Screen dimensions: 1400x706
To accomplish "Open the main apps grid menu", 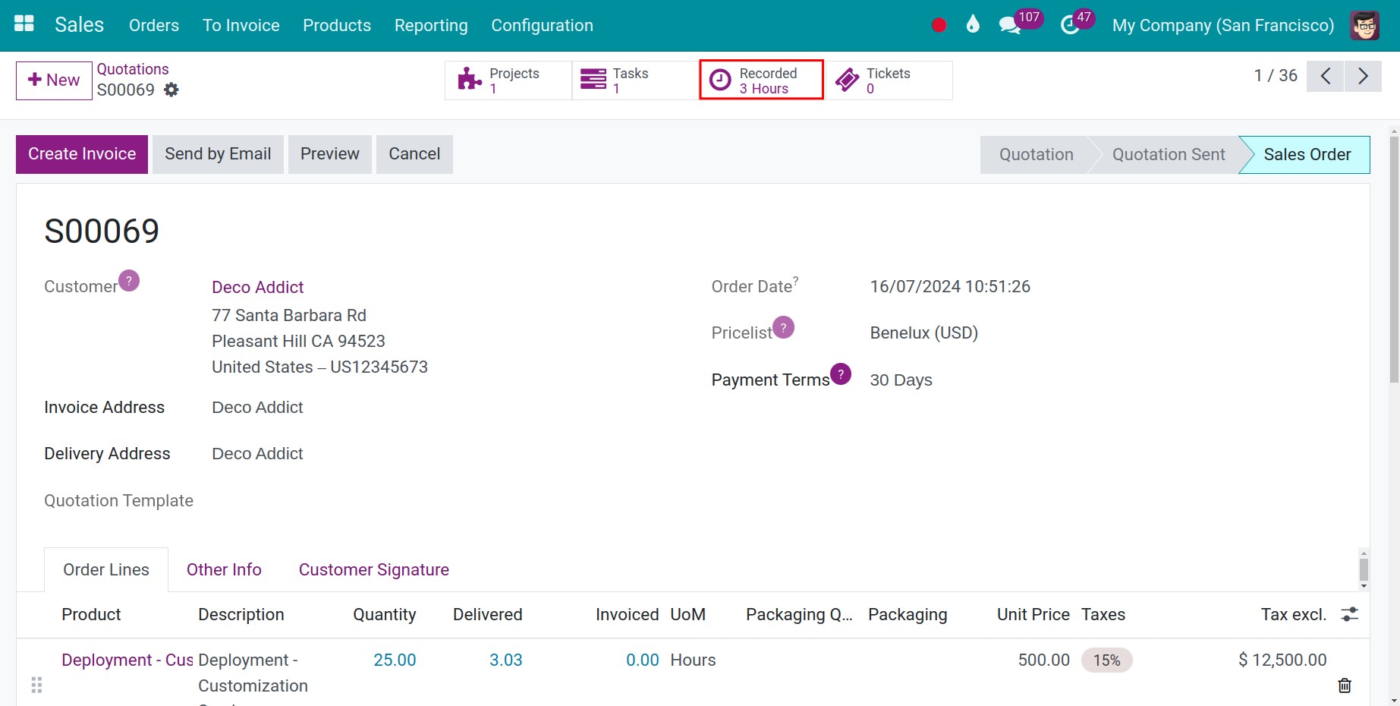I will (24, 24).
